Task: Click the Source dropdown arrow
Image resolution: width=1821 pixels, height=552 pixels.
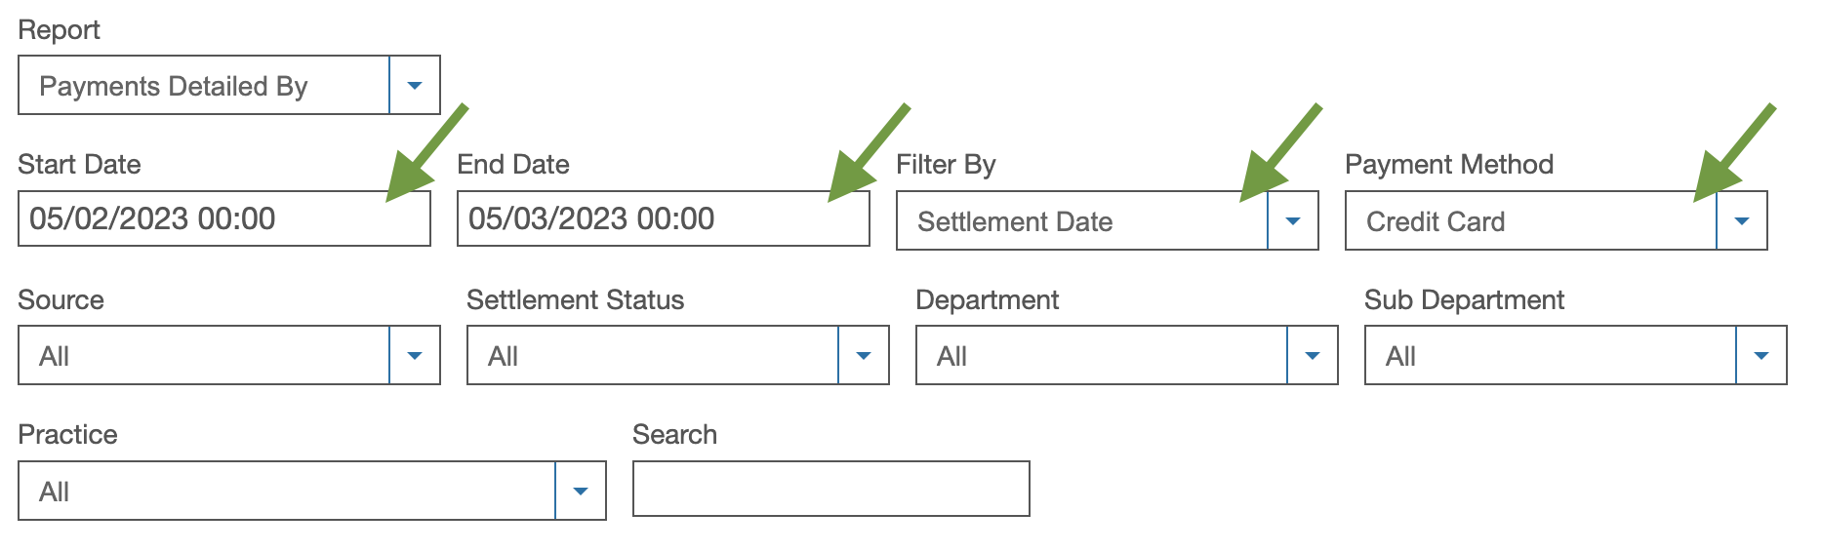Action: click(x=415, y=356)
